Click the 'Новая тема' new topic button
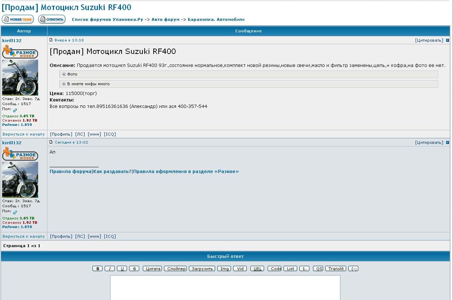The height and width of the screenshot is (300, 453). point(18,19)
